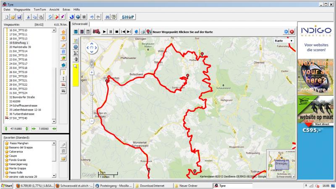Click the blue globe toolbar icon
The height and width of the screenshot is (189, 336).
(x=72, y=17)
